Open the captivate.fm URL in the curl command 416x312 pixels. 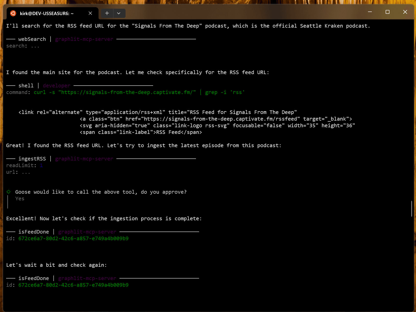127,93
